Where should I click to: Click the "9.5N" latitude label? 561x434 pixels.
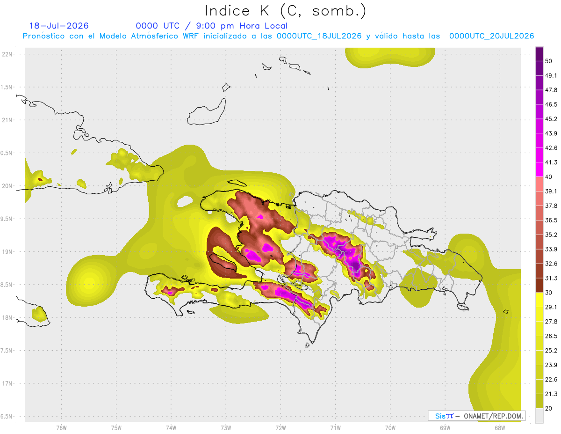coord(7,219)
